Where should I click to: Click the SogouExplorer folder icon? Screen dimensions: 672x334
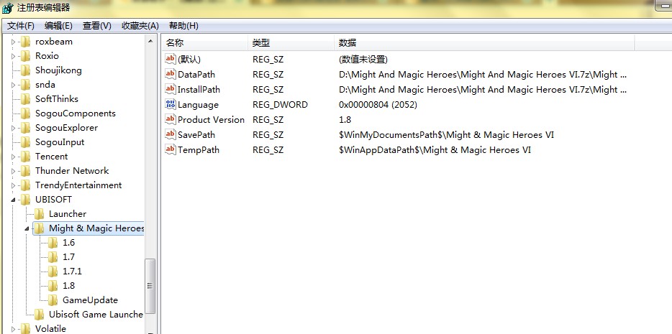(x=26, y=128)
